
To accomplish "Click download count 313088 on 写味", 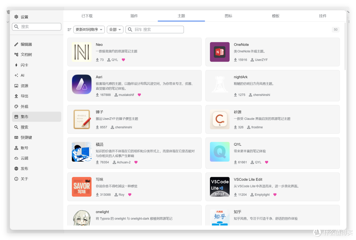I will (103, 195).
